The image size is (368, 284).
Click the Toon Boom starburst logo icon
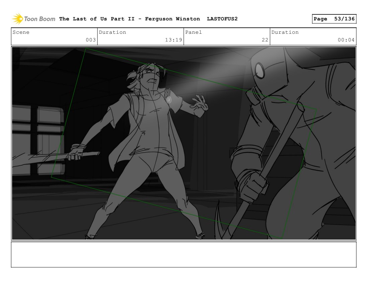click(x=18, y=19)
